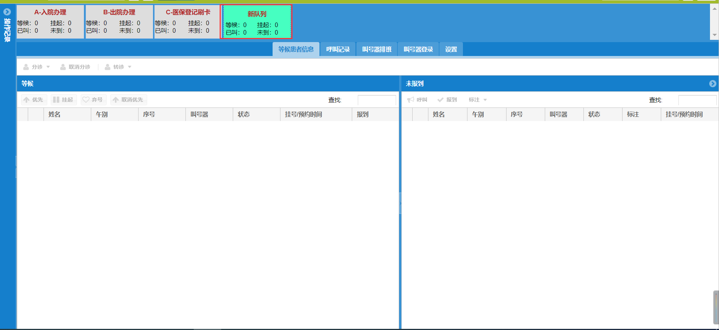719x330 pixels.
Task: Sort waiting list by 姓名 column
Action: (x=67, y=114)
